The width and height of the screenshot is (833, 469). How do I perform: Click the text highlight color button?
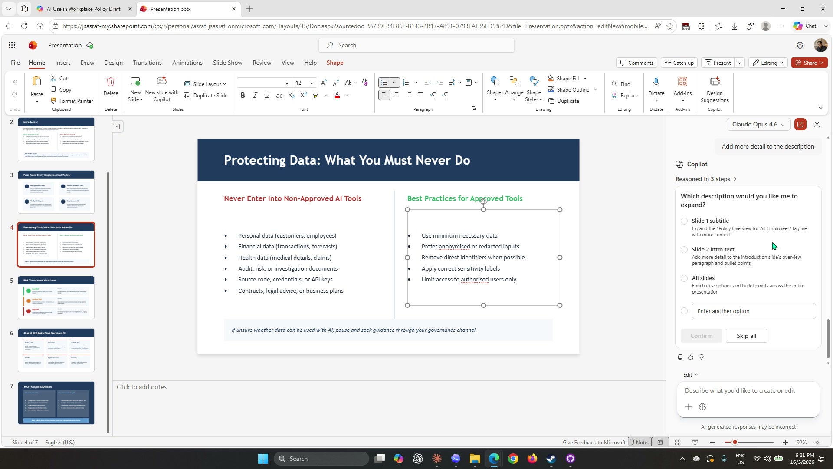coord(315,95)
